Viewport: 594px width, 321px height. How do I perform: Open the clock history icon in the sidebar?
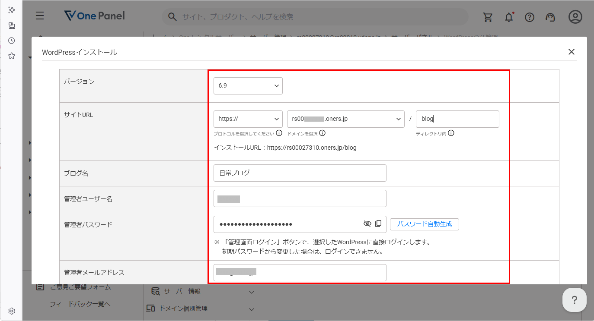11,41
